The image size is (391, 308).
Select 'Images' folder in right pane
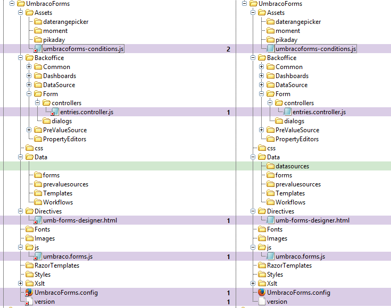tap(277, 238)
